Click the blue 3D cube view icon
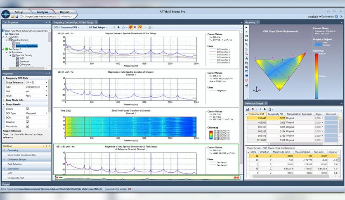The height and width of the screenshot is (200, 345). coord(246,76)
